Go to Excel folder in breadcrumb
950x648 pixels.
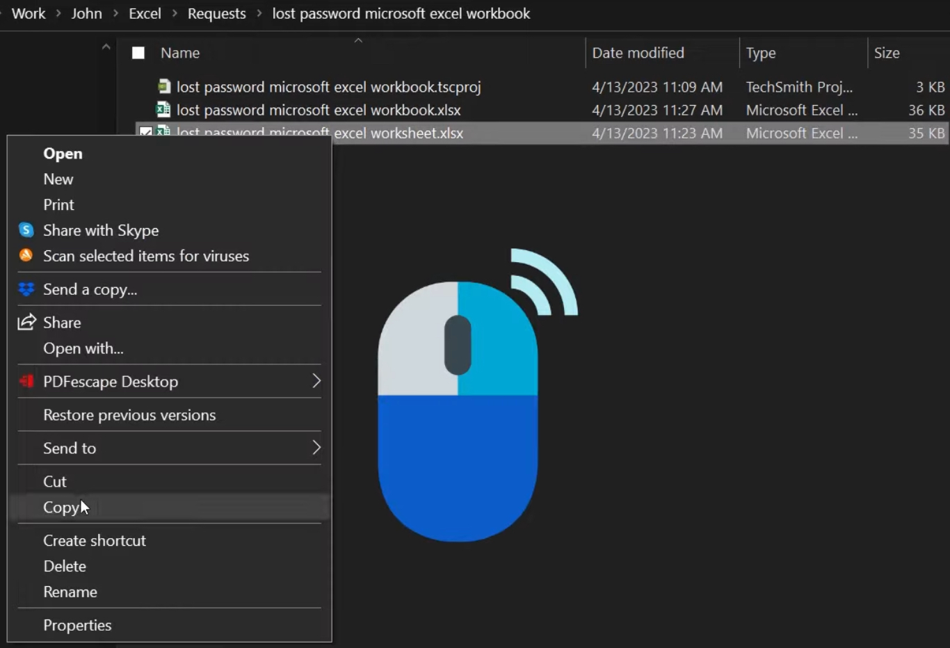(x=145, y=13)
